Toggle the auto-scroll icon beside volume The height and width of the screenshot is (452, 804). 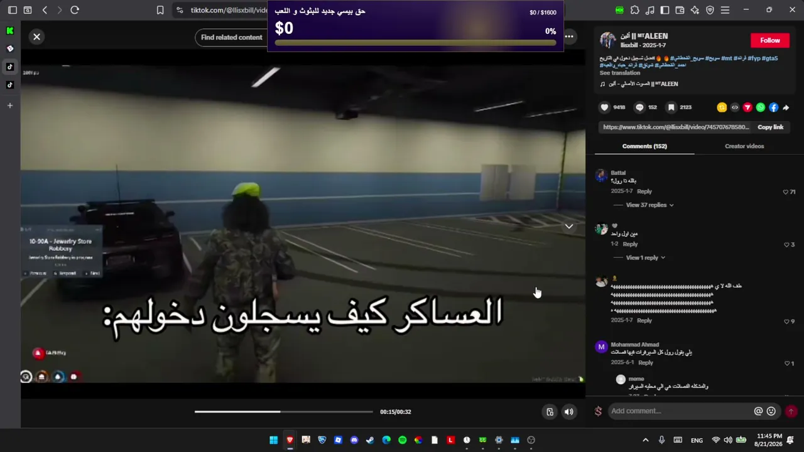[550, 412]
